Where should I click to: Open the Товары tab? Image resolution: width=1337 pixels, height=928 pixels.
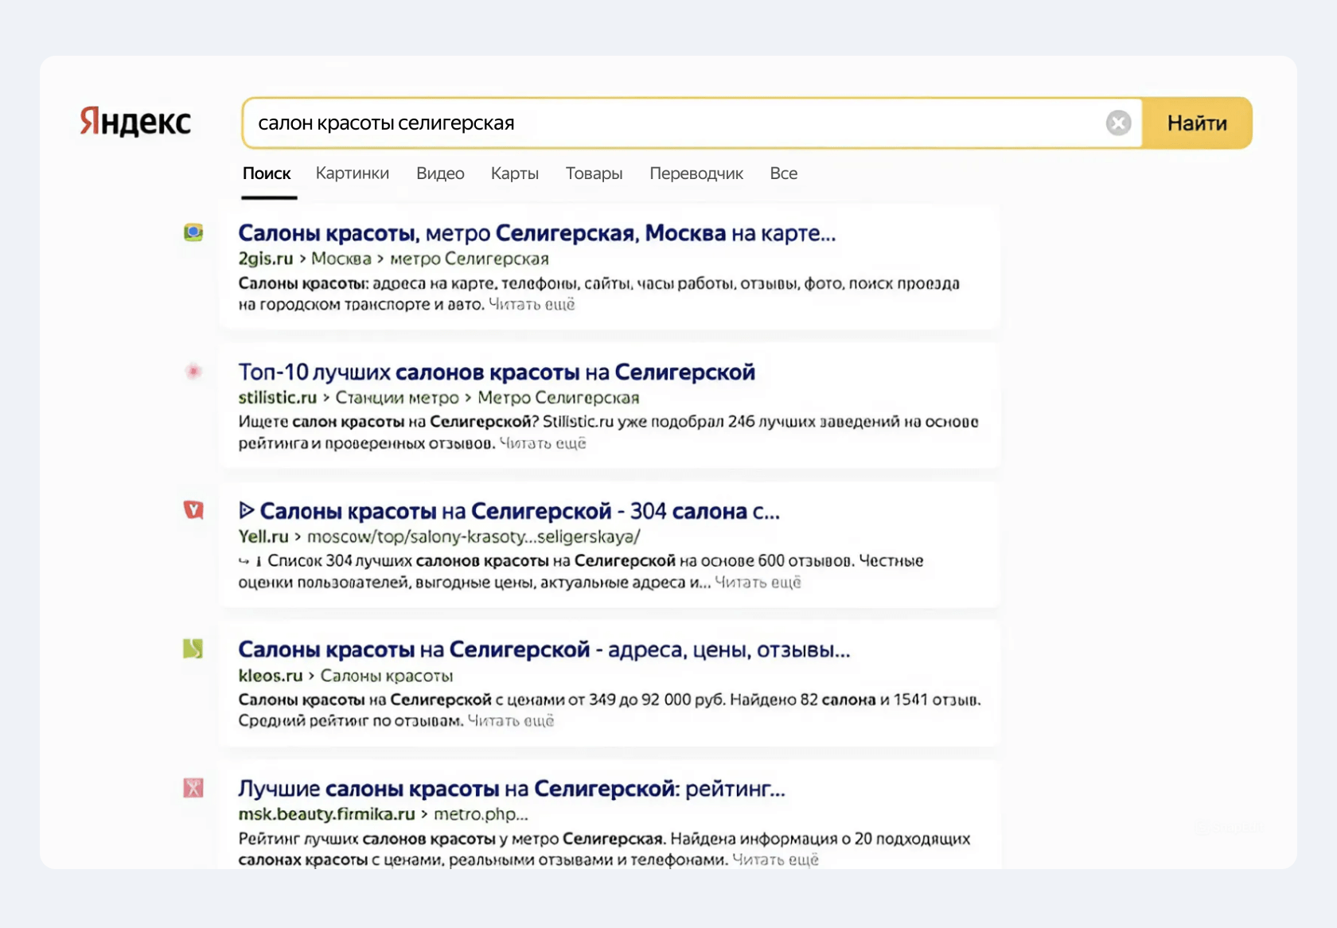[x=594, y=174]
